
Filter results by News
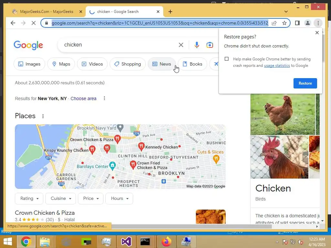(x=162, y=64)
